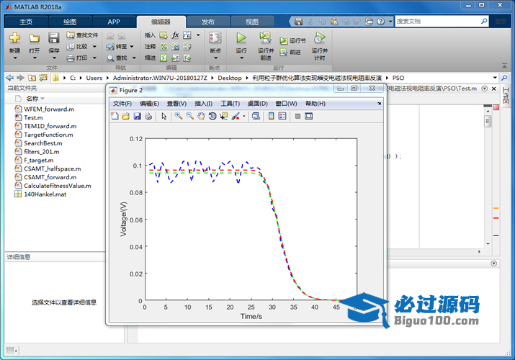Click Print Figure icon in Figure 2 toolbar
This screenshot has width=515, height=360.
tap(148, 116)
